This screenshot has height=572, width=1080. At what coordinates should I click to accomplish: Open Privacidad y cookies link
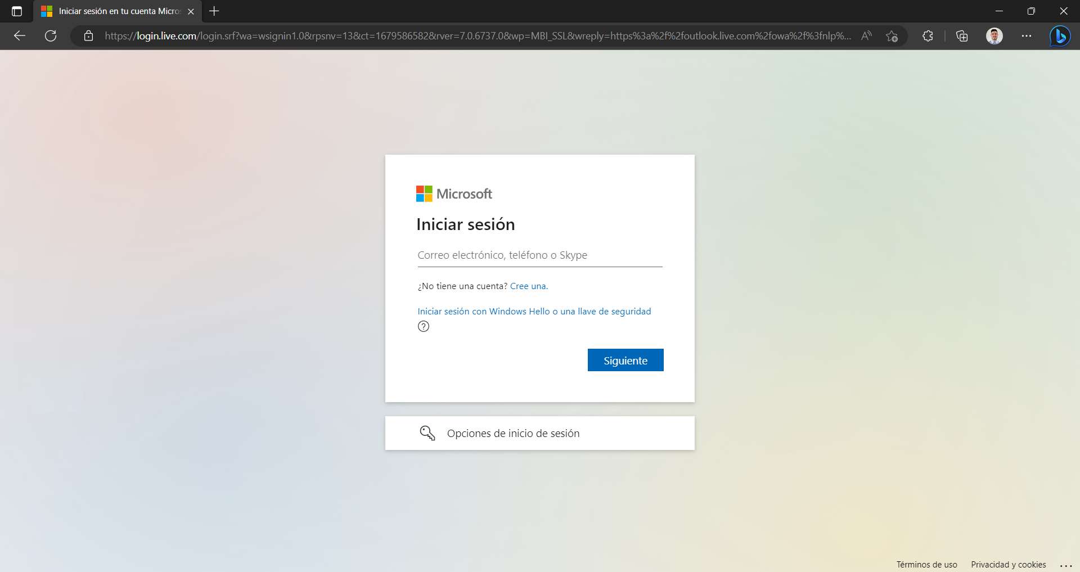(x=1009, y=564)
